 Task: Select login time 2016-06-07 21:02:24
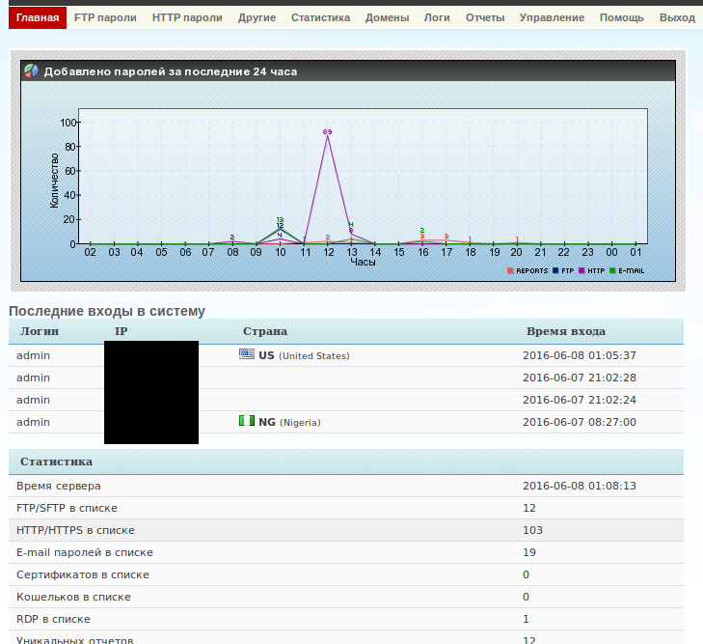pos(580,400)
